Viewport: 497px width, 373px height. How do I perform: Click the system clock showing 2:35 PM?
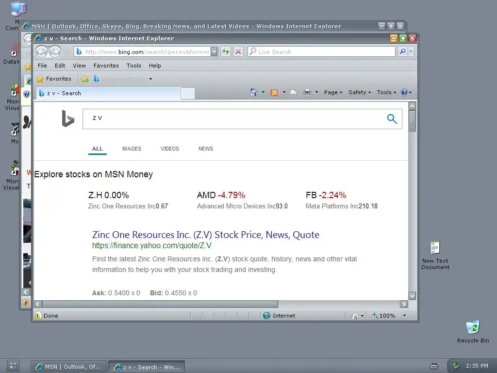(x=477, y=366)
